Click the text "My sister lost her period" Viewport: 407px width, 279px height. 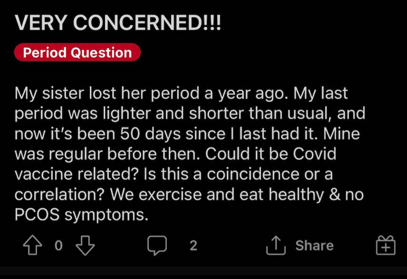[x=107, y=93]
